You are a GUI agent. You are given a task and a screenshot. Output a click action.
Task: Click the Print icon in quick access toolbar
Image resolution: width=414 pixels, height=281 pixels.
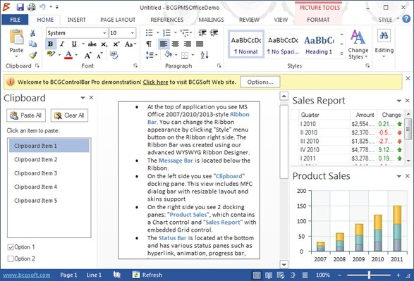pos(32,7)
